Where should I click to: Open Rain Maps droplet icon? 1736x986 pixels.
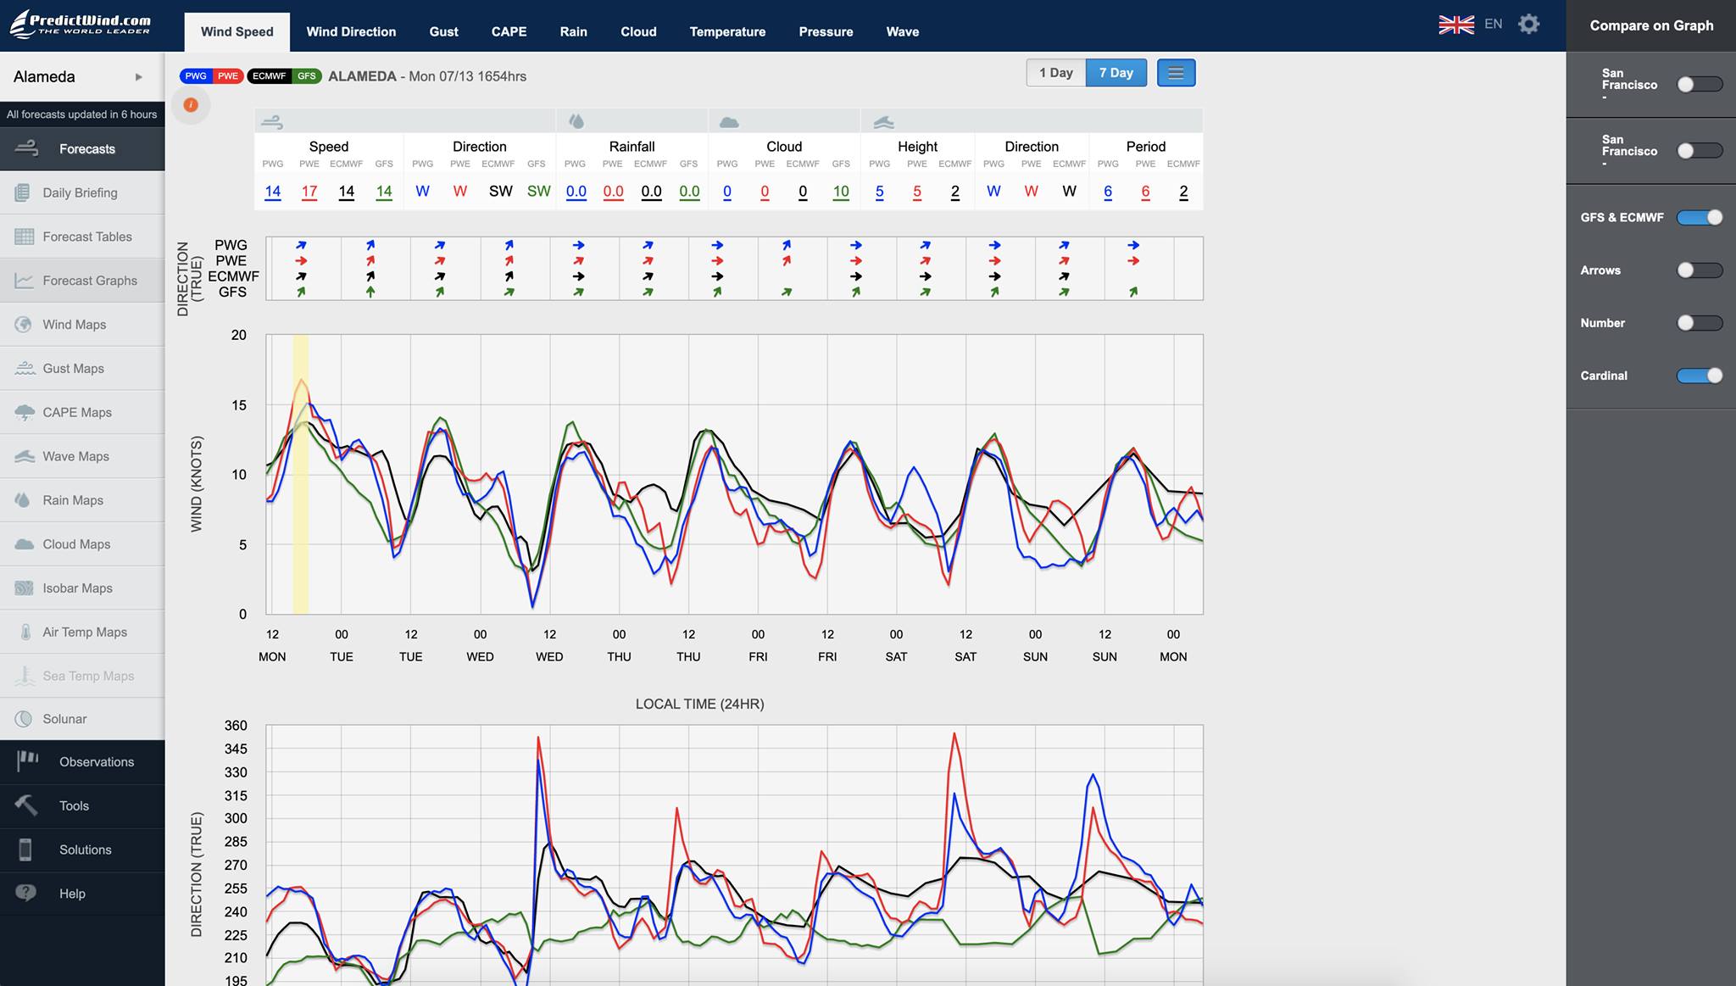[x=24, y=500]
